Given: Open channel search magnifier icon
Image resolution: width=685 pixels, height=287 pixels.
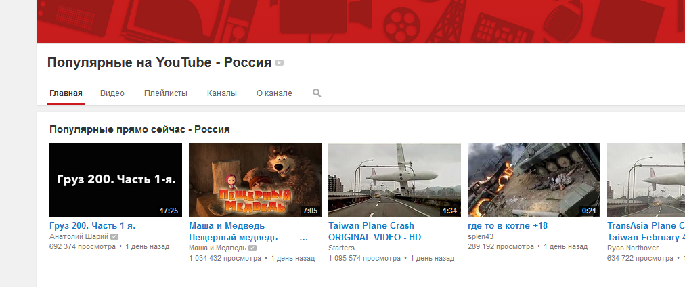Looking at the screenshot, I should click(x=317, y=93).
